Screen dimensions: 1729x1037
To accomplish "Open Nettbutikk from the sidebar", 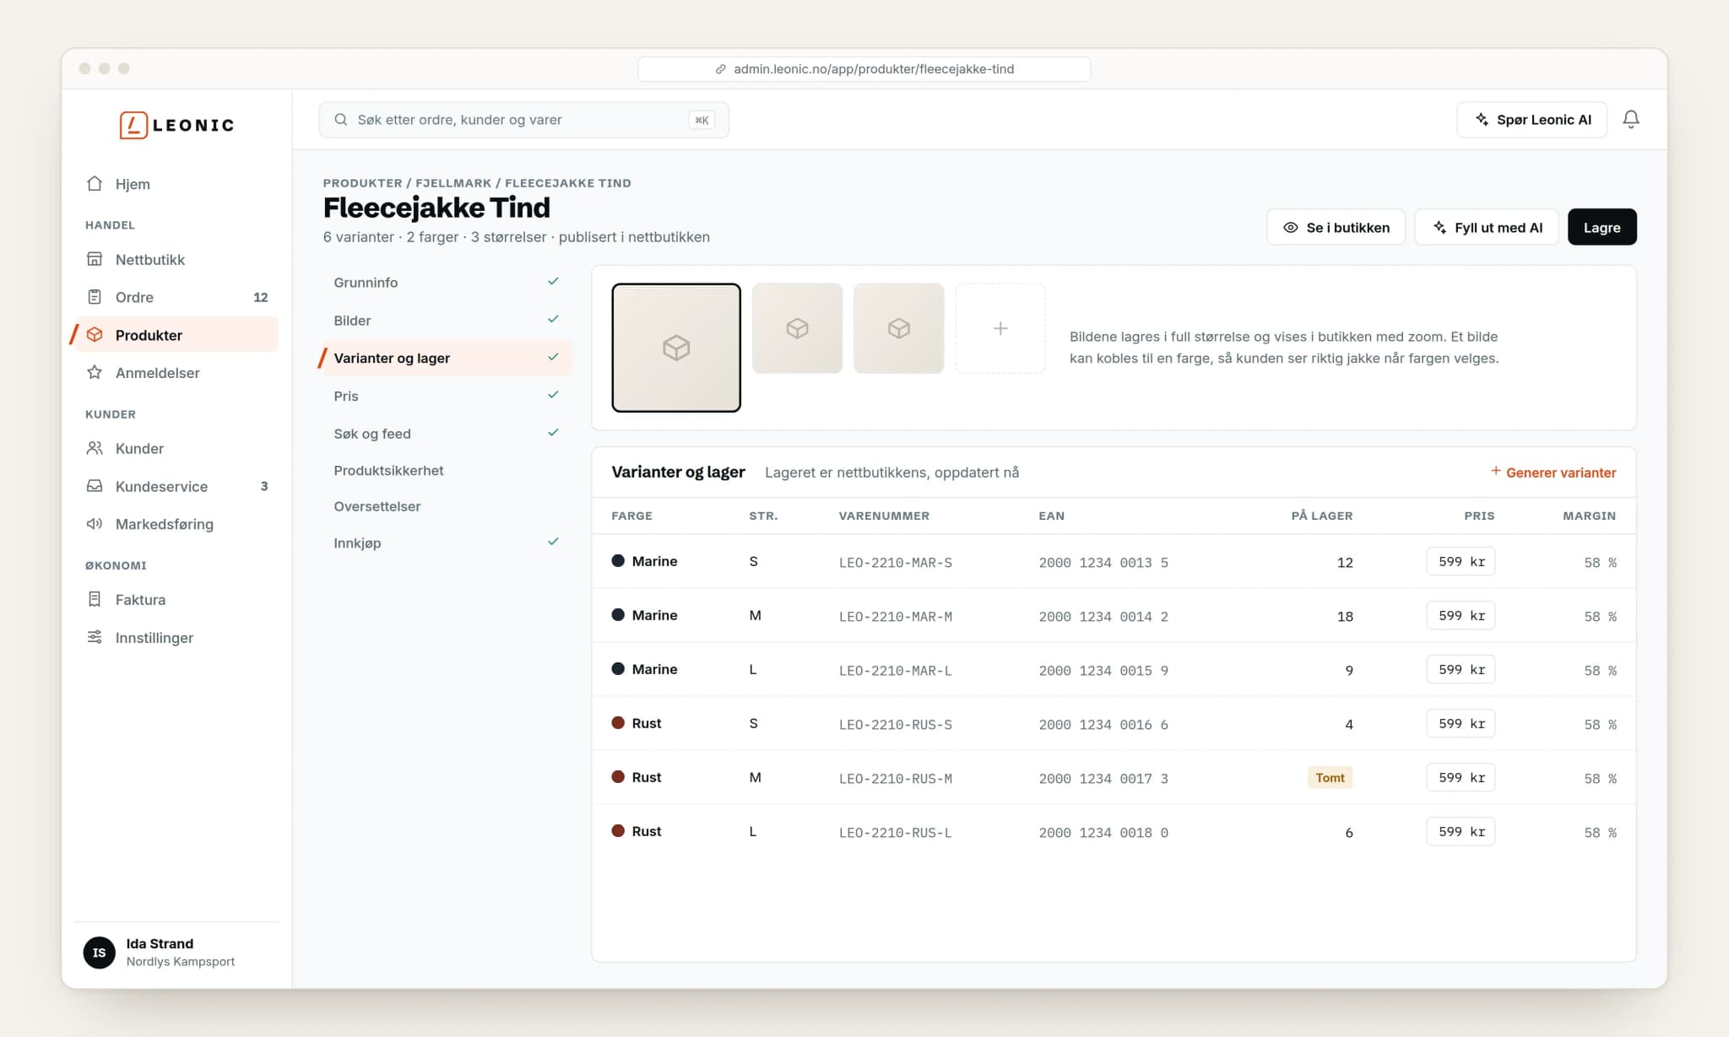I will pyautogui.click(x=176, y=259).
